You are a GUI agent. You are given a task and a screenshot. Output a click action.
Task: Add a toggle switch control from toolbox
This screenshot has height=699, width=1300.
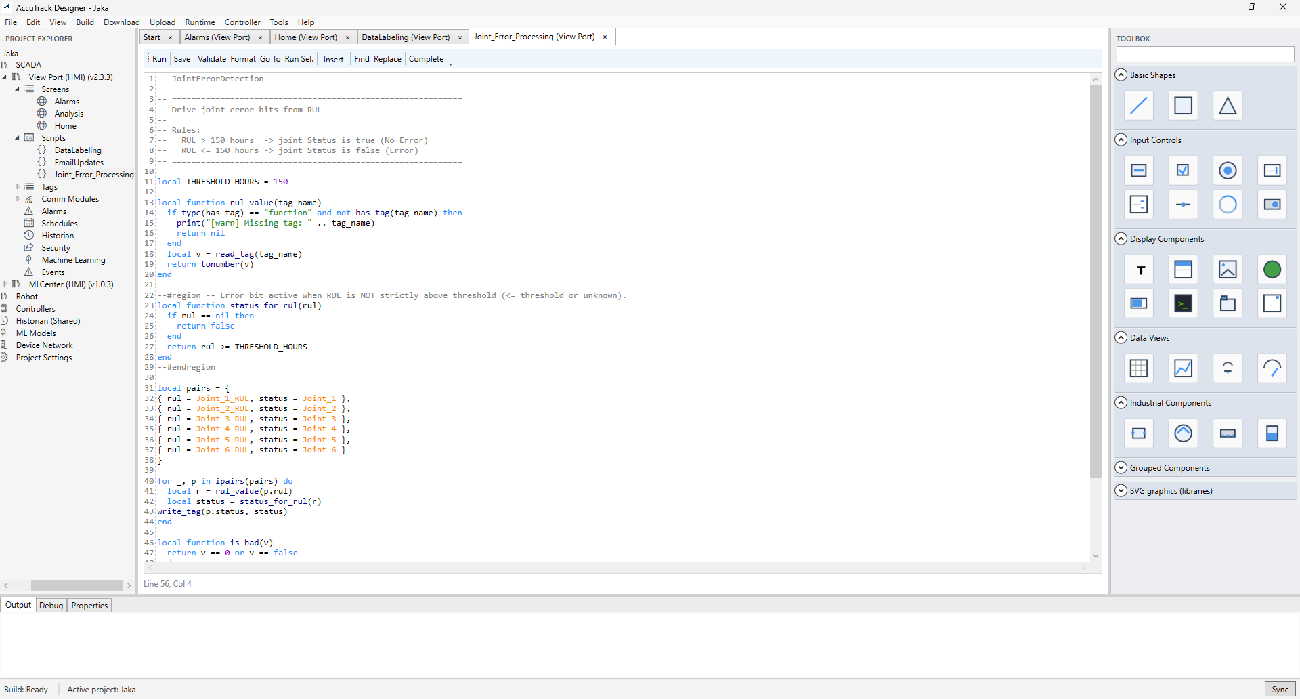tap(1273, 205)
